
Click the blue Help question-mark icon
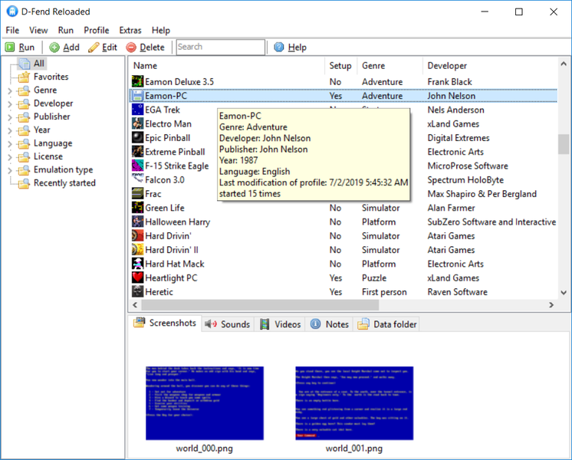278,47
